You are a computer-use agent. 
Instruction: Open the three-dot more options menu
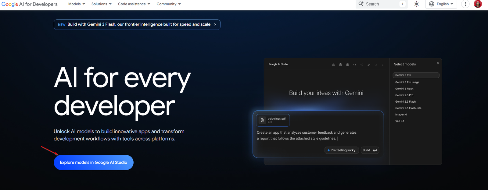(x=465, y=4)
